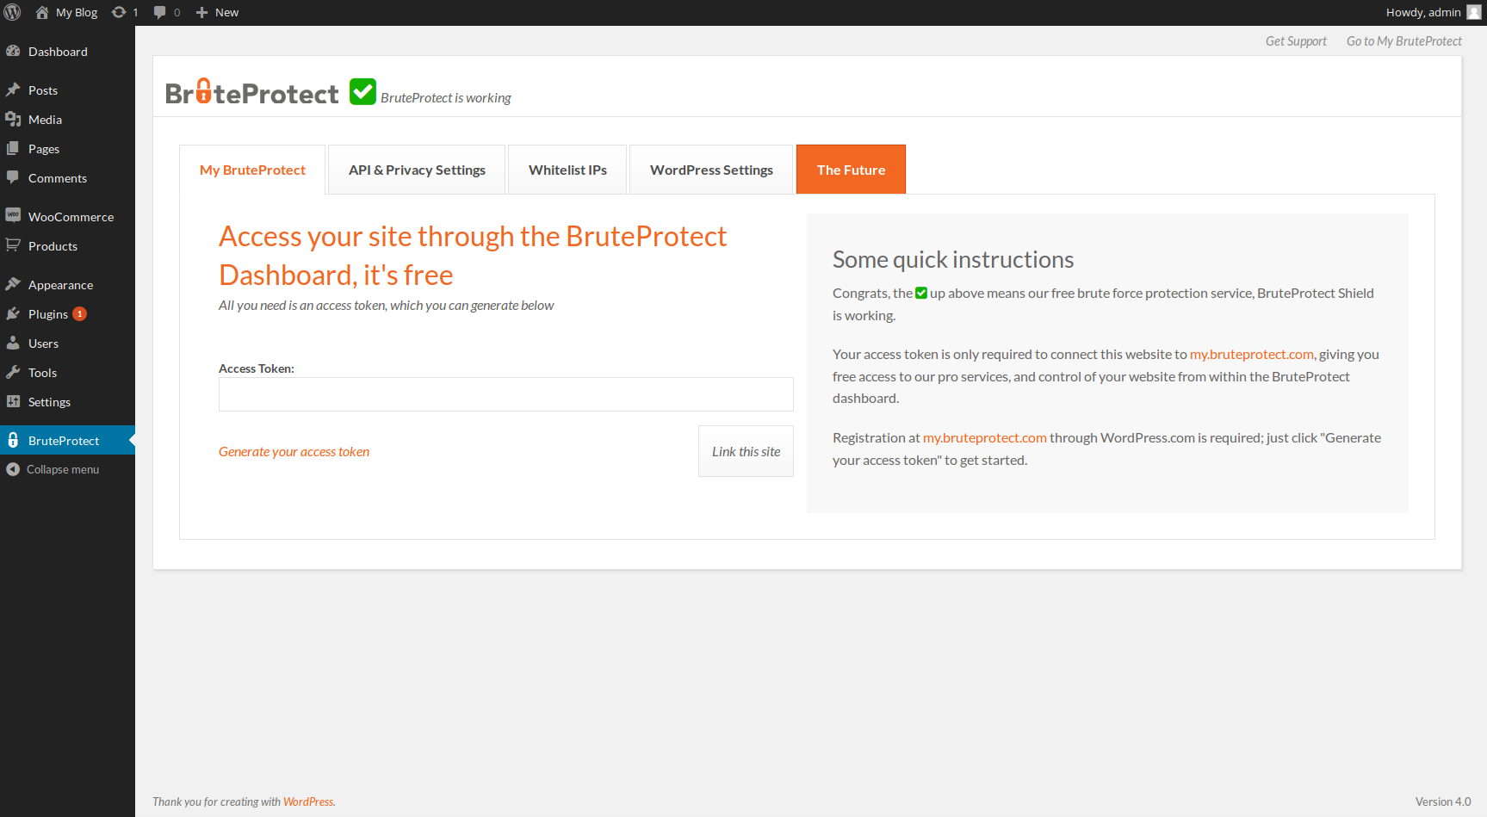Viewport: 1487px width, 817px height.
Task: Click the Appearance paintbrush icon
Action: (x=13, y=284)
